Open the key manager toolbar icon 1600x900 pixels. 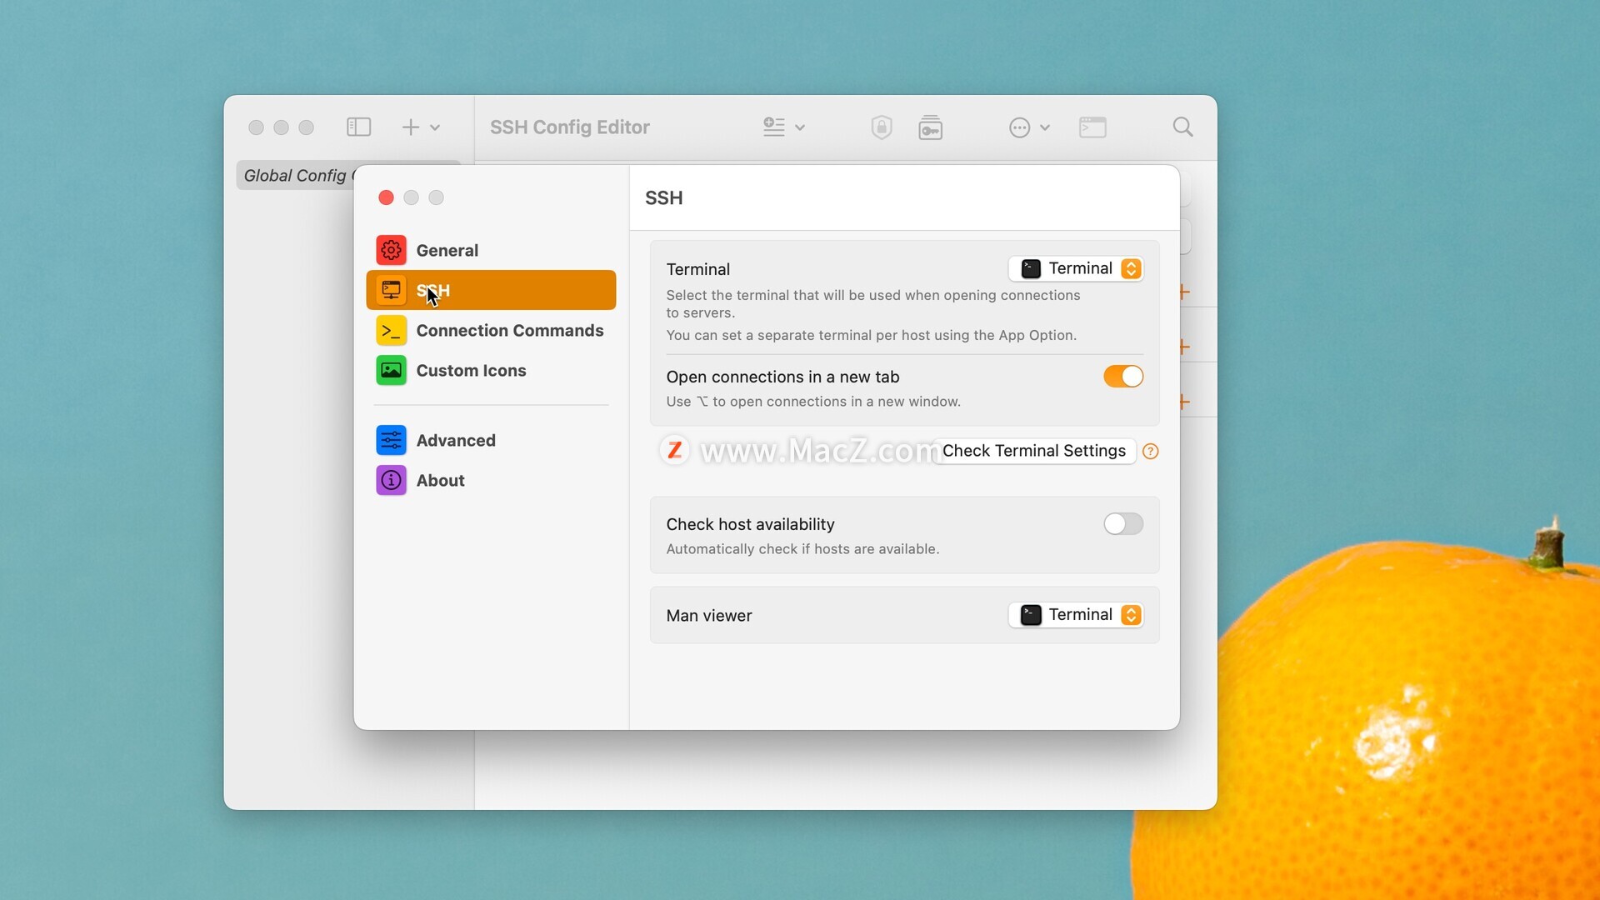click(x=930, y=127)
